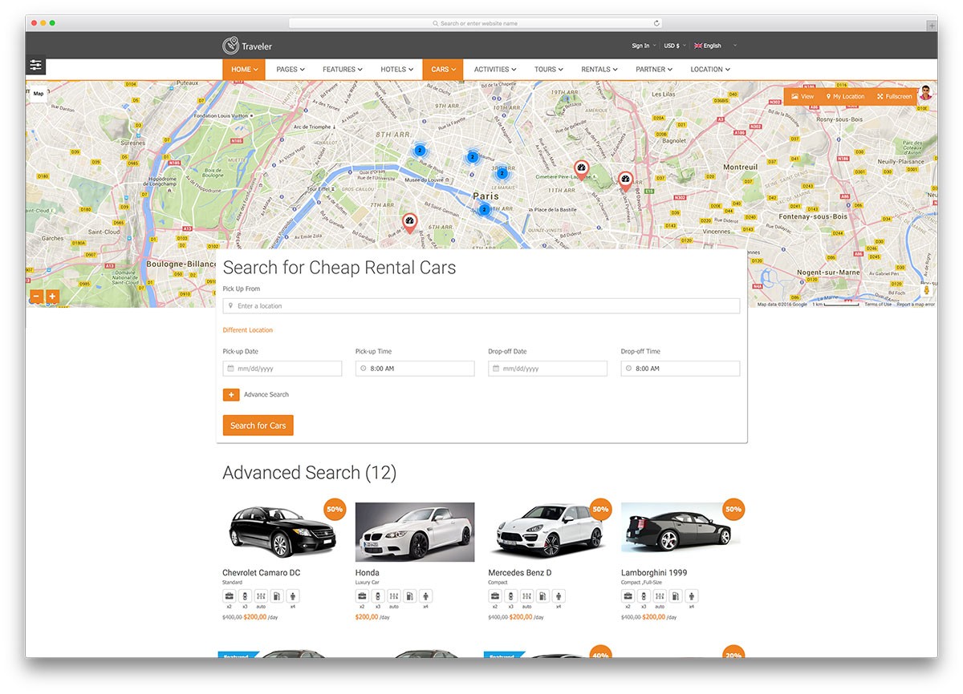Zoom in with the map plus button
The image size is (963, 694).
52,297
